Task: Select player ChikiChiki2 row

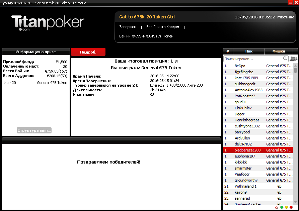Action: point(258,108)
